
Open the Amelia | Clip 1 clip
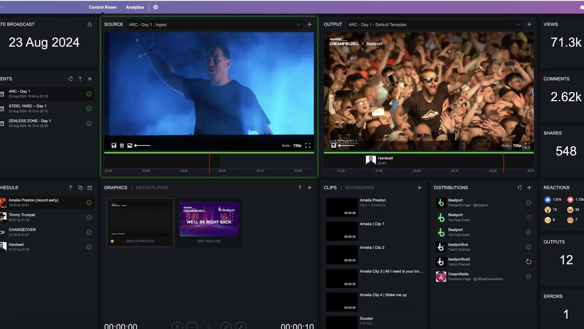coord(374,231)
